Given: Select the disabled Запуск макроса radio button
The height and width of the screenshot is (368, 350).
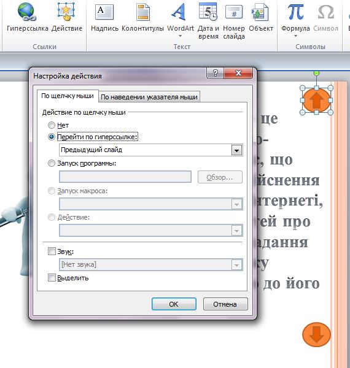Looking at the screenshot, I should click(52, 191).
